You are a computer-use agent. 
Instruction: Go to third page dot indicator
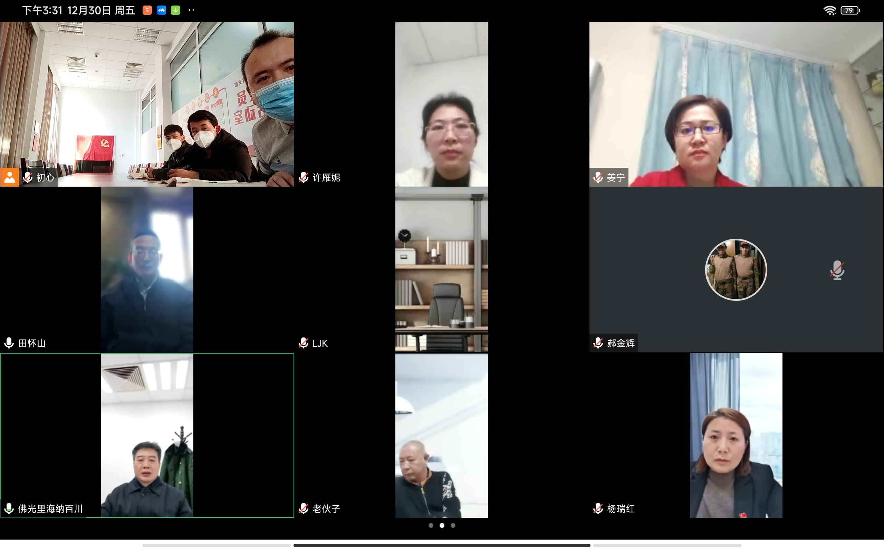pos(453,525)
